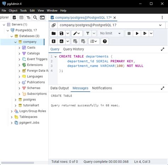
Task: Expand the Catalogs node
Action: [x=19, y=54]
